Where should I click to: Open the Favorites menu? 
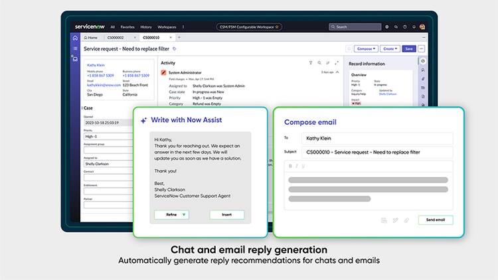click(x=127, y=27)
